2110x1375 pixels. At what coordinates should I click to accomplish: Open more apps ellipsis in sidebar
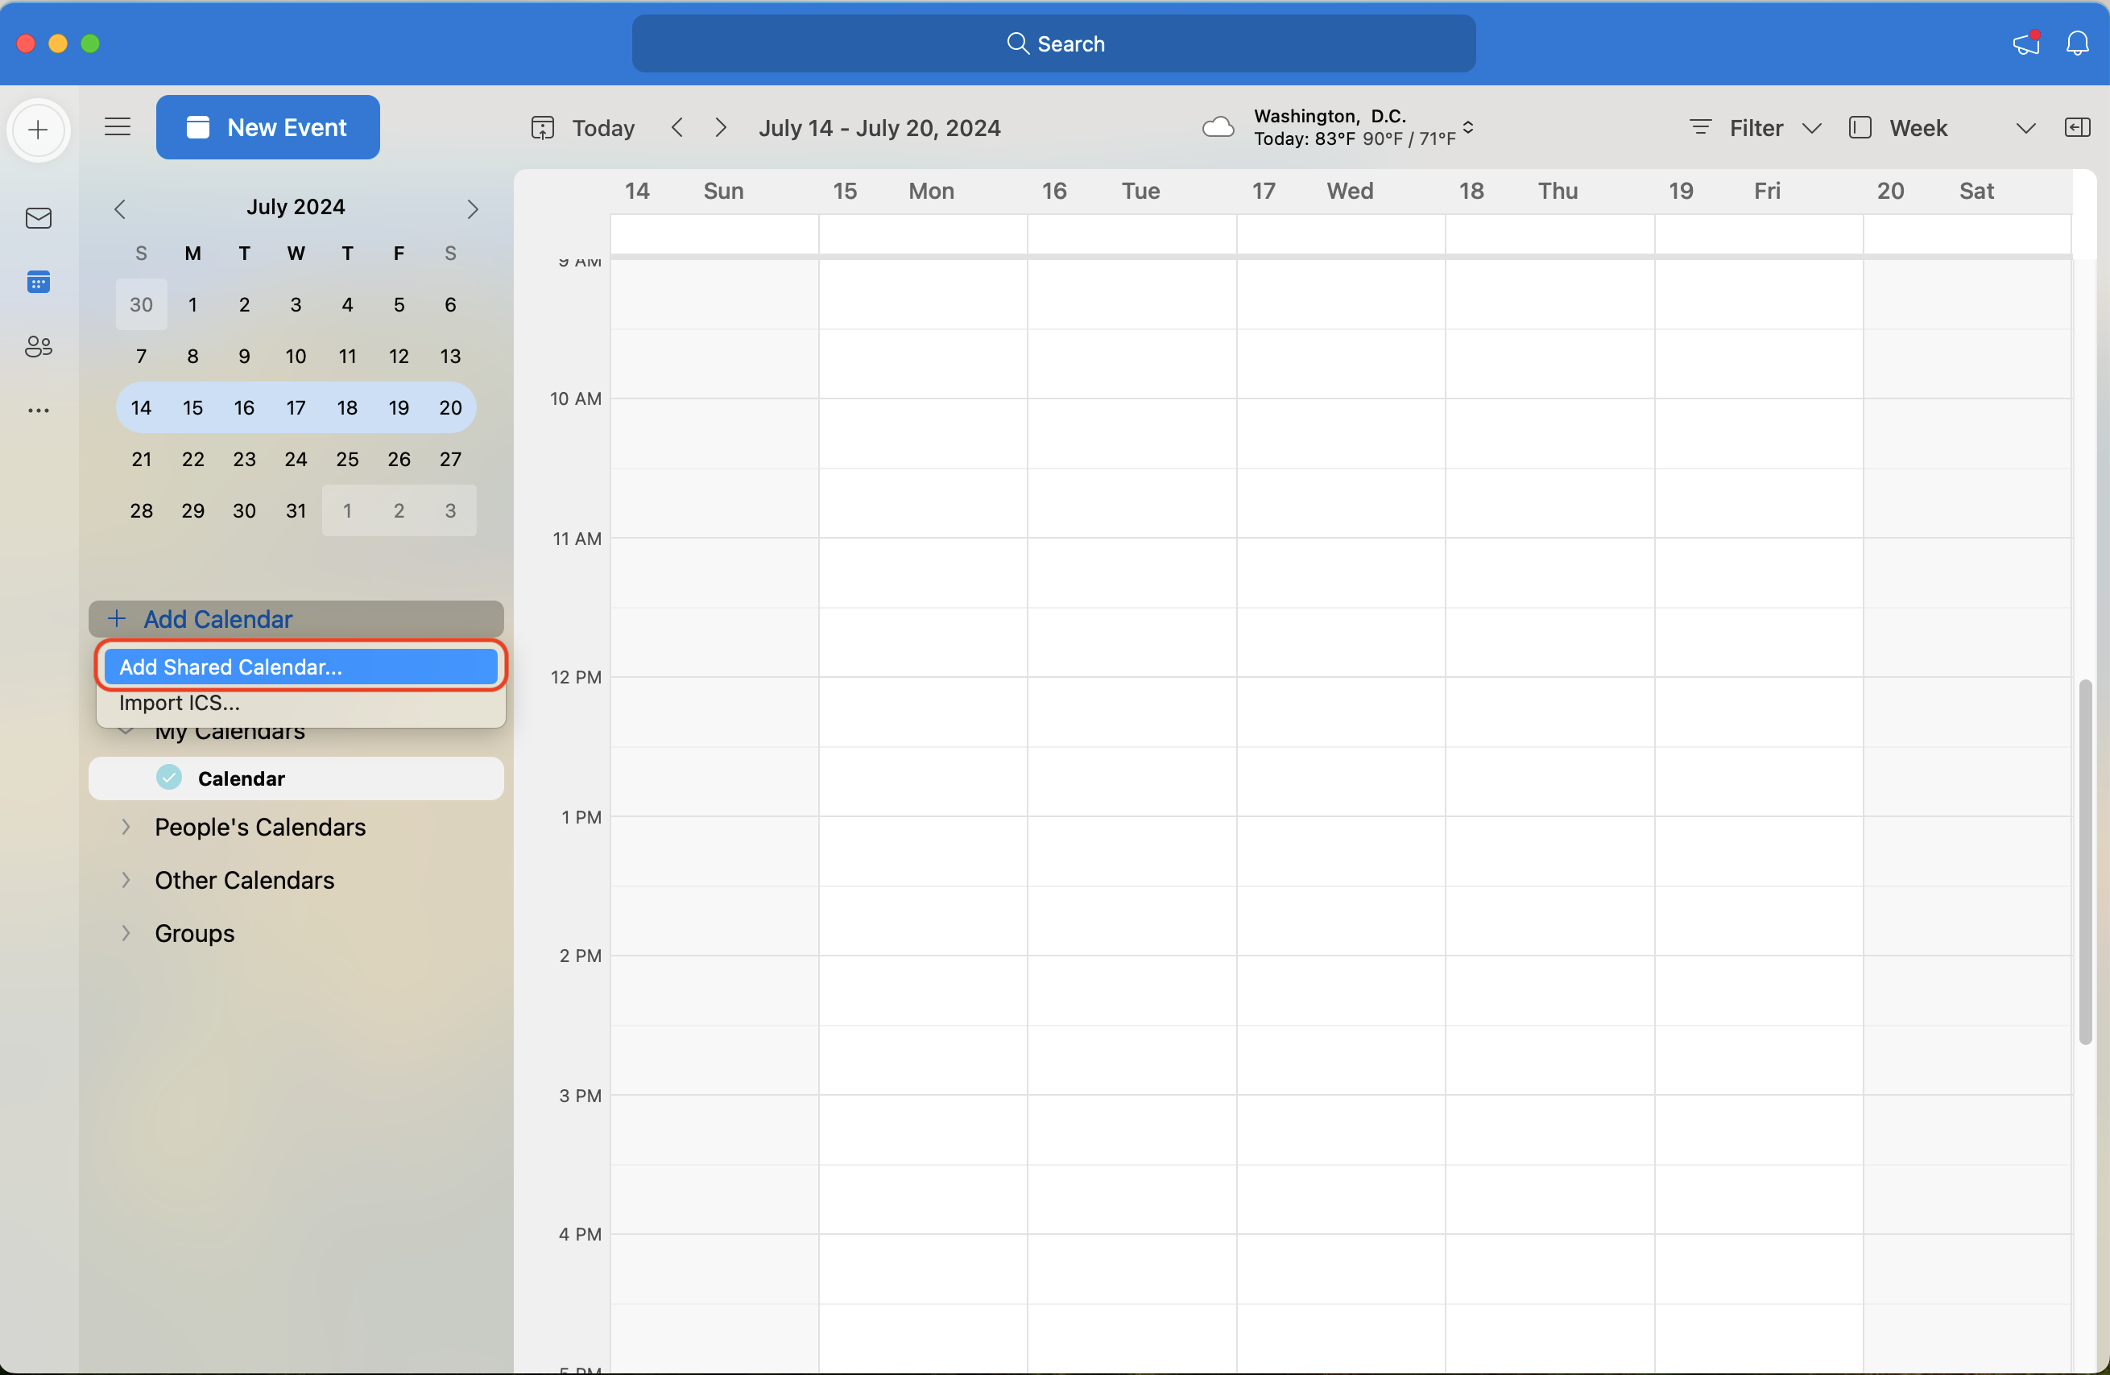point(38,411)
